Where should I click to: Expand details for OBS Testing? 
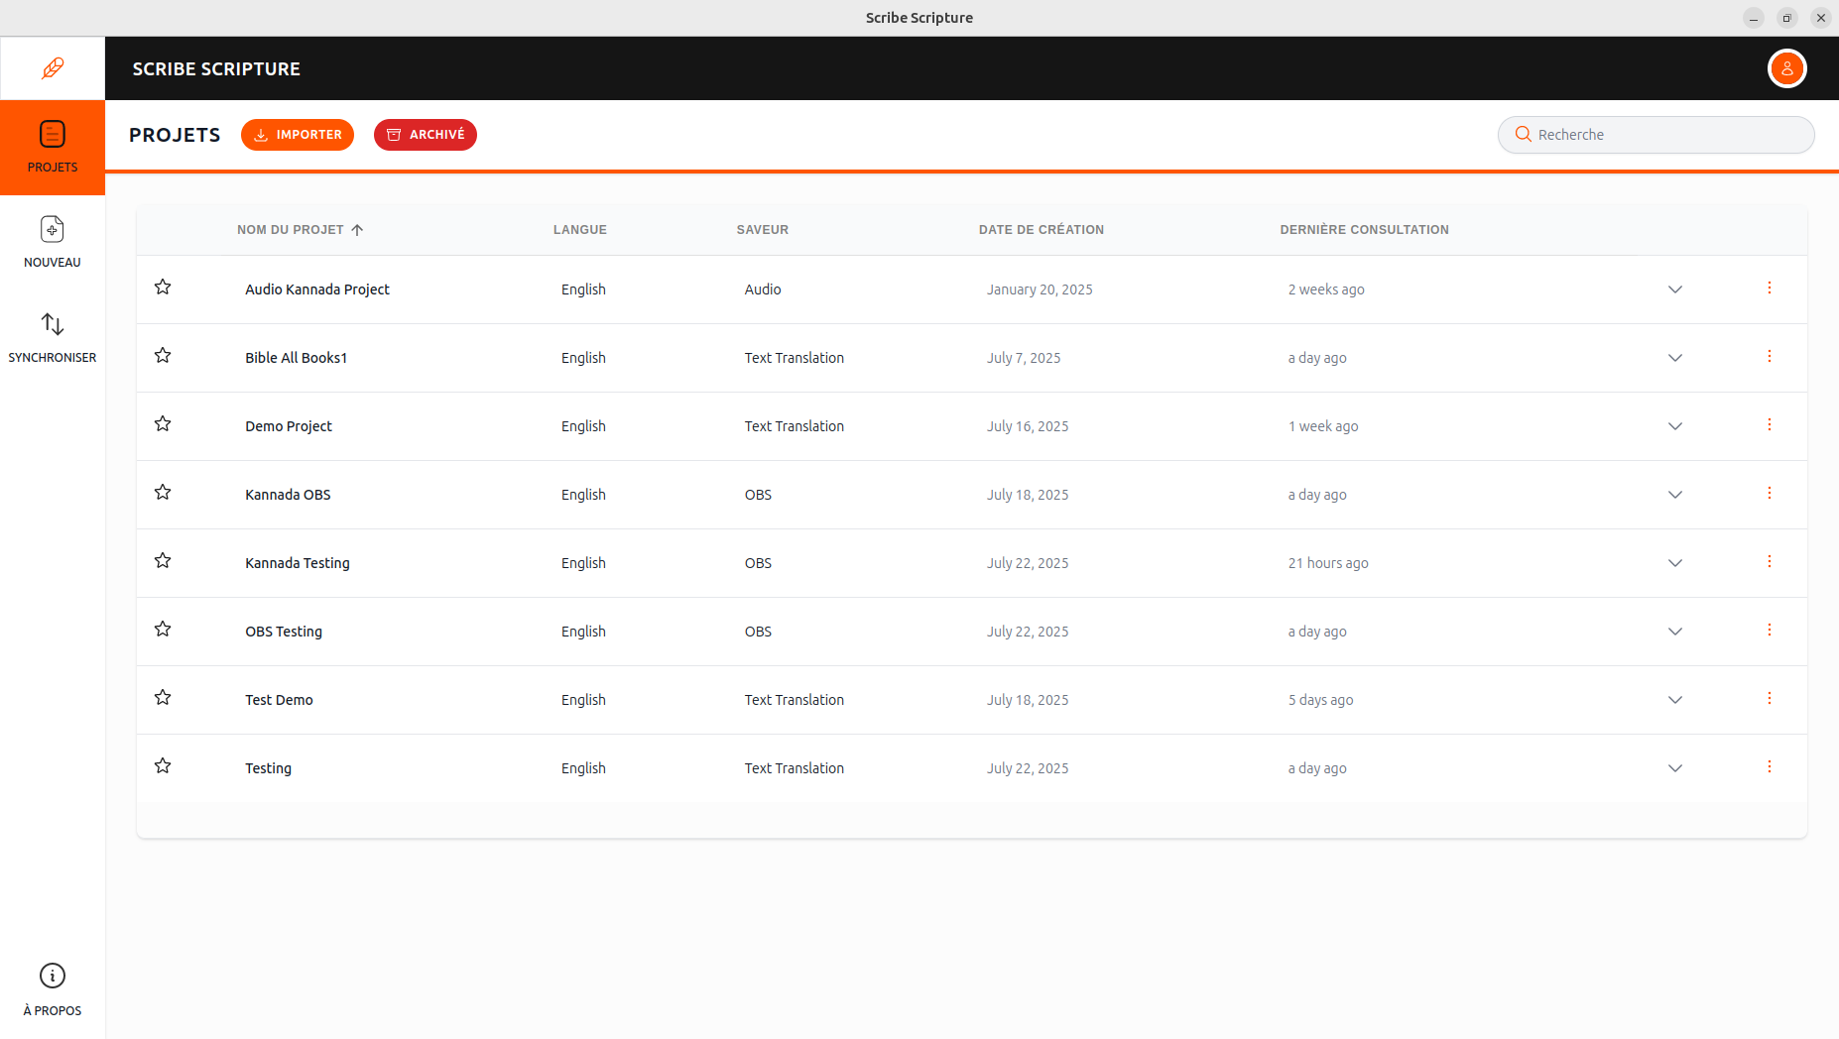click(1674, 632)
